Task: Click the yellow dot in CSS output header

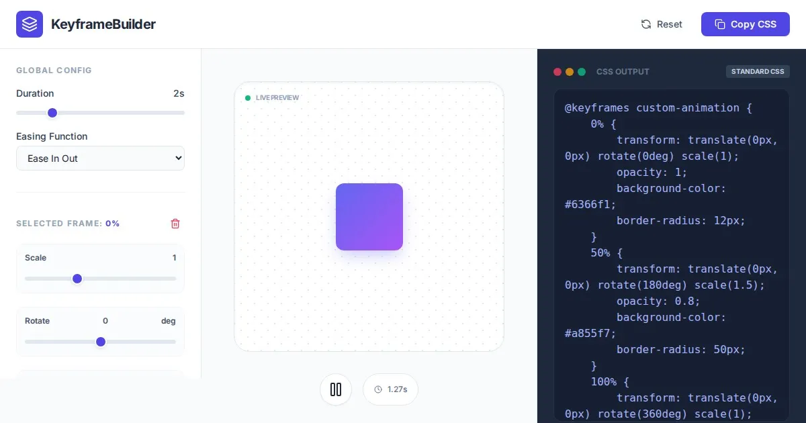Action: [570, 72]
